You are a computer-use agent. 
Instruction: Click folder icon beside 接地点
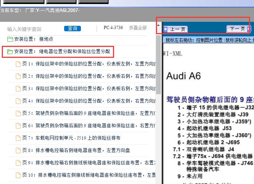pos(10,39)
